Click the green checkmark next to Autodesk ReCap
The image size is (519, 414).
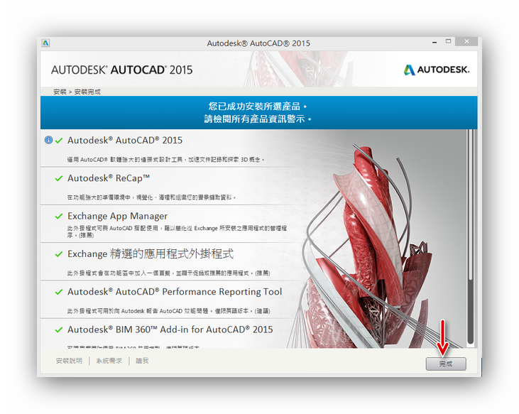pyautogui.click(x=59, y=179)
